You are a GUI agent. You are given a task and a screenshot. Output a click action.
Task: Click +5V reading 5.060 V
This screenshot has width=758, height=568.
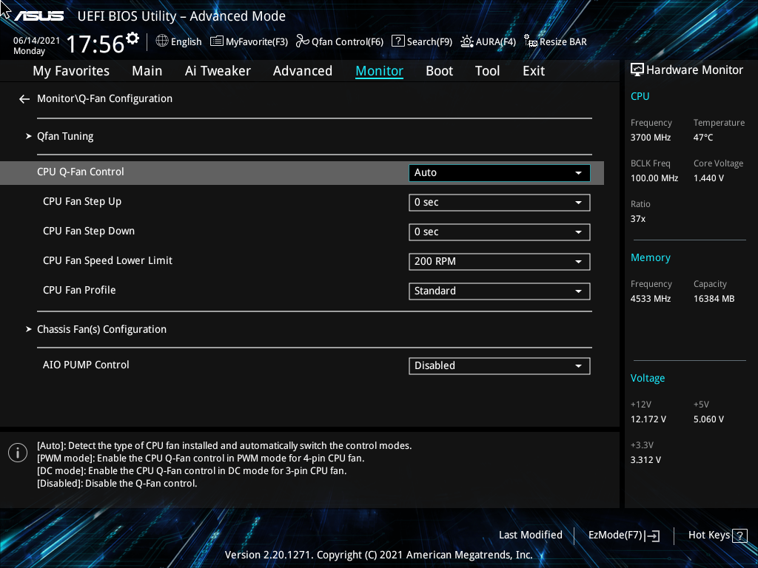708,419
